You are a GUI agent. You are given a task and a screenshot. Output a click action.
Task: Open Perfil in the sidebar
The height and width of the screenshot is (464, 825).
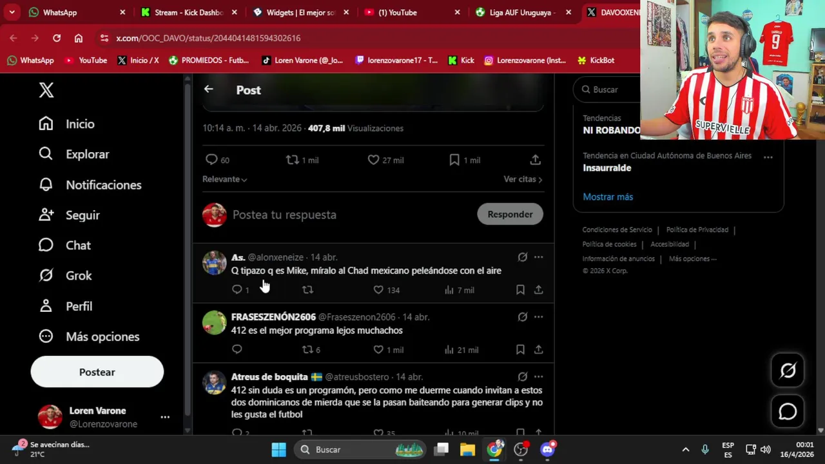tap(65, 306)
